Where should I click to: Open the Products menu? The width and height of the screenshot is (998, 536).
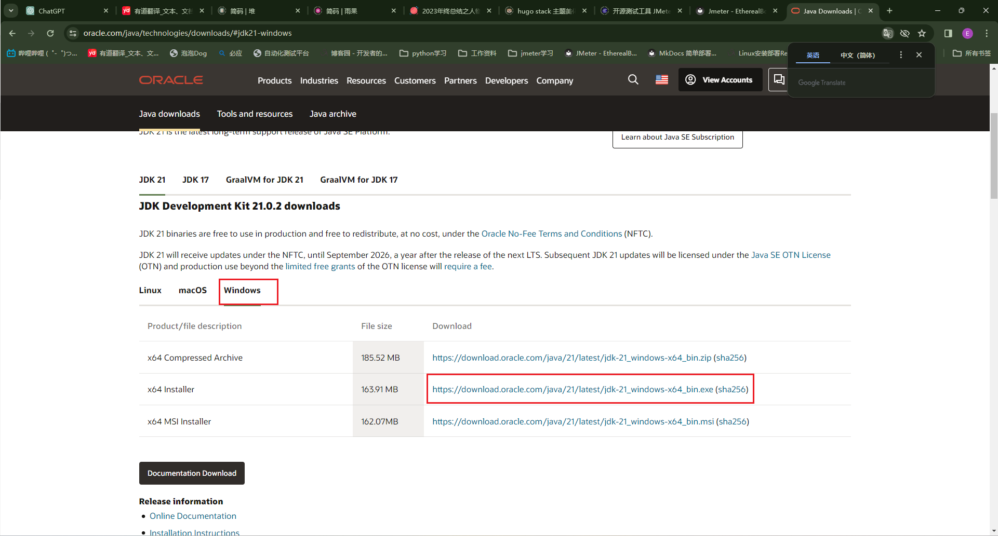point(274,80)
